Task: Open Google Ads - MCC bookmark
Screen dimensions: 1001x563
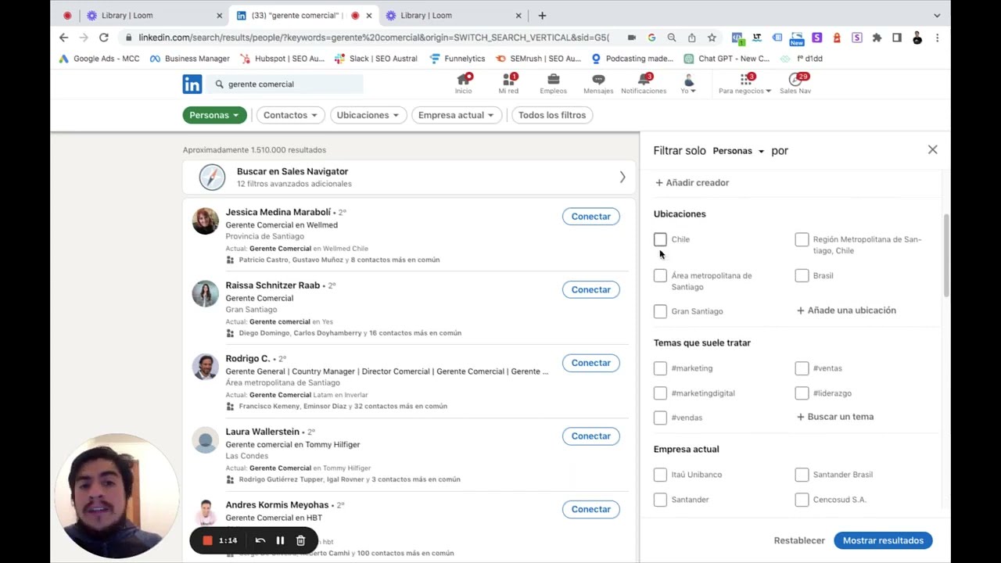Action: pos(99,59)
